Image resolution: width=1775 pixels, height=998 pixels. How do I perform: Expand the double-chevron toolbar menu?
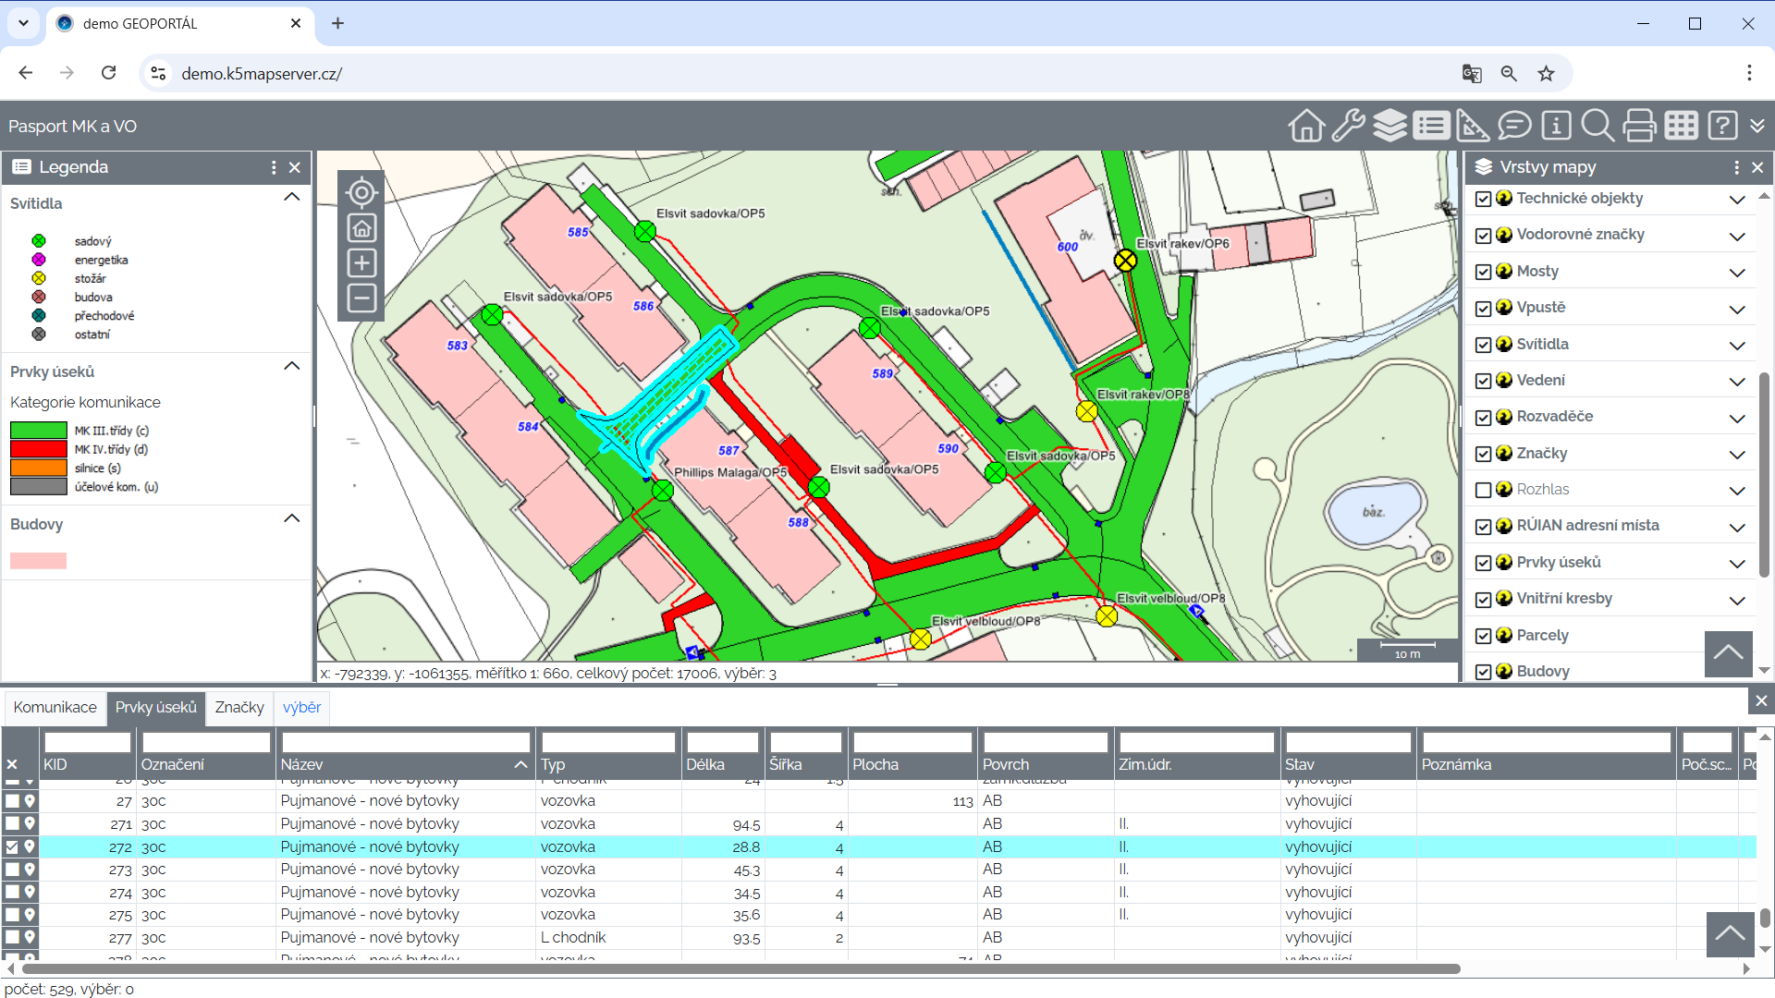point(1757,126)
